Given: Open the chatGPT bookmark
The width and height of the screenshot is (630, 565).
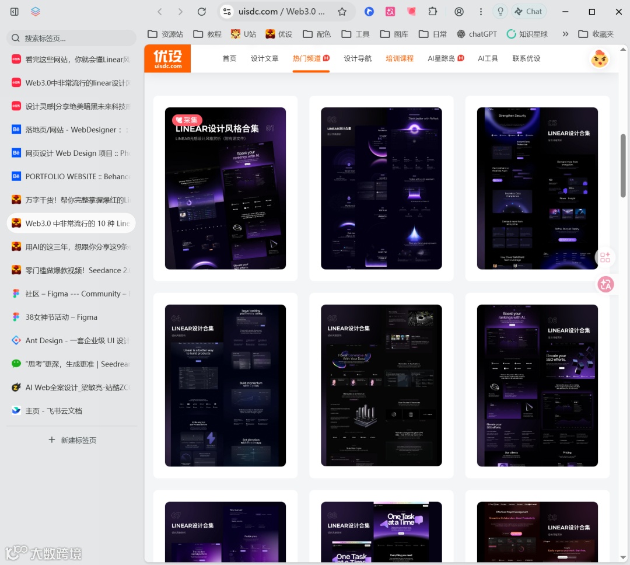Looking at the screenshot, I should coord(477,34).
